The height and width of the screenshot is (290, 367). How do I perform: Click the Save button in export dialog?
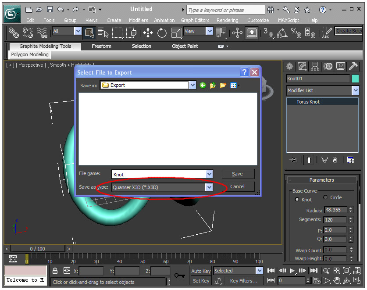[238, 174]
